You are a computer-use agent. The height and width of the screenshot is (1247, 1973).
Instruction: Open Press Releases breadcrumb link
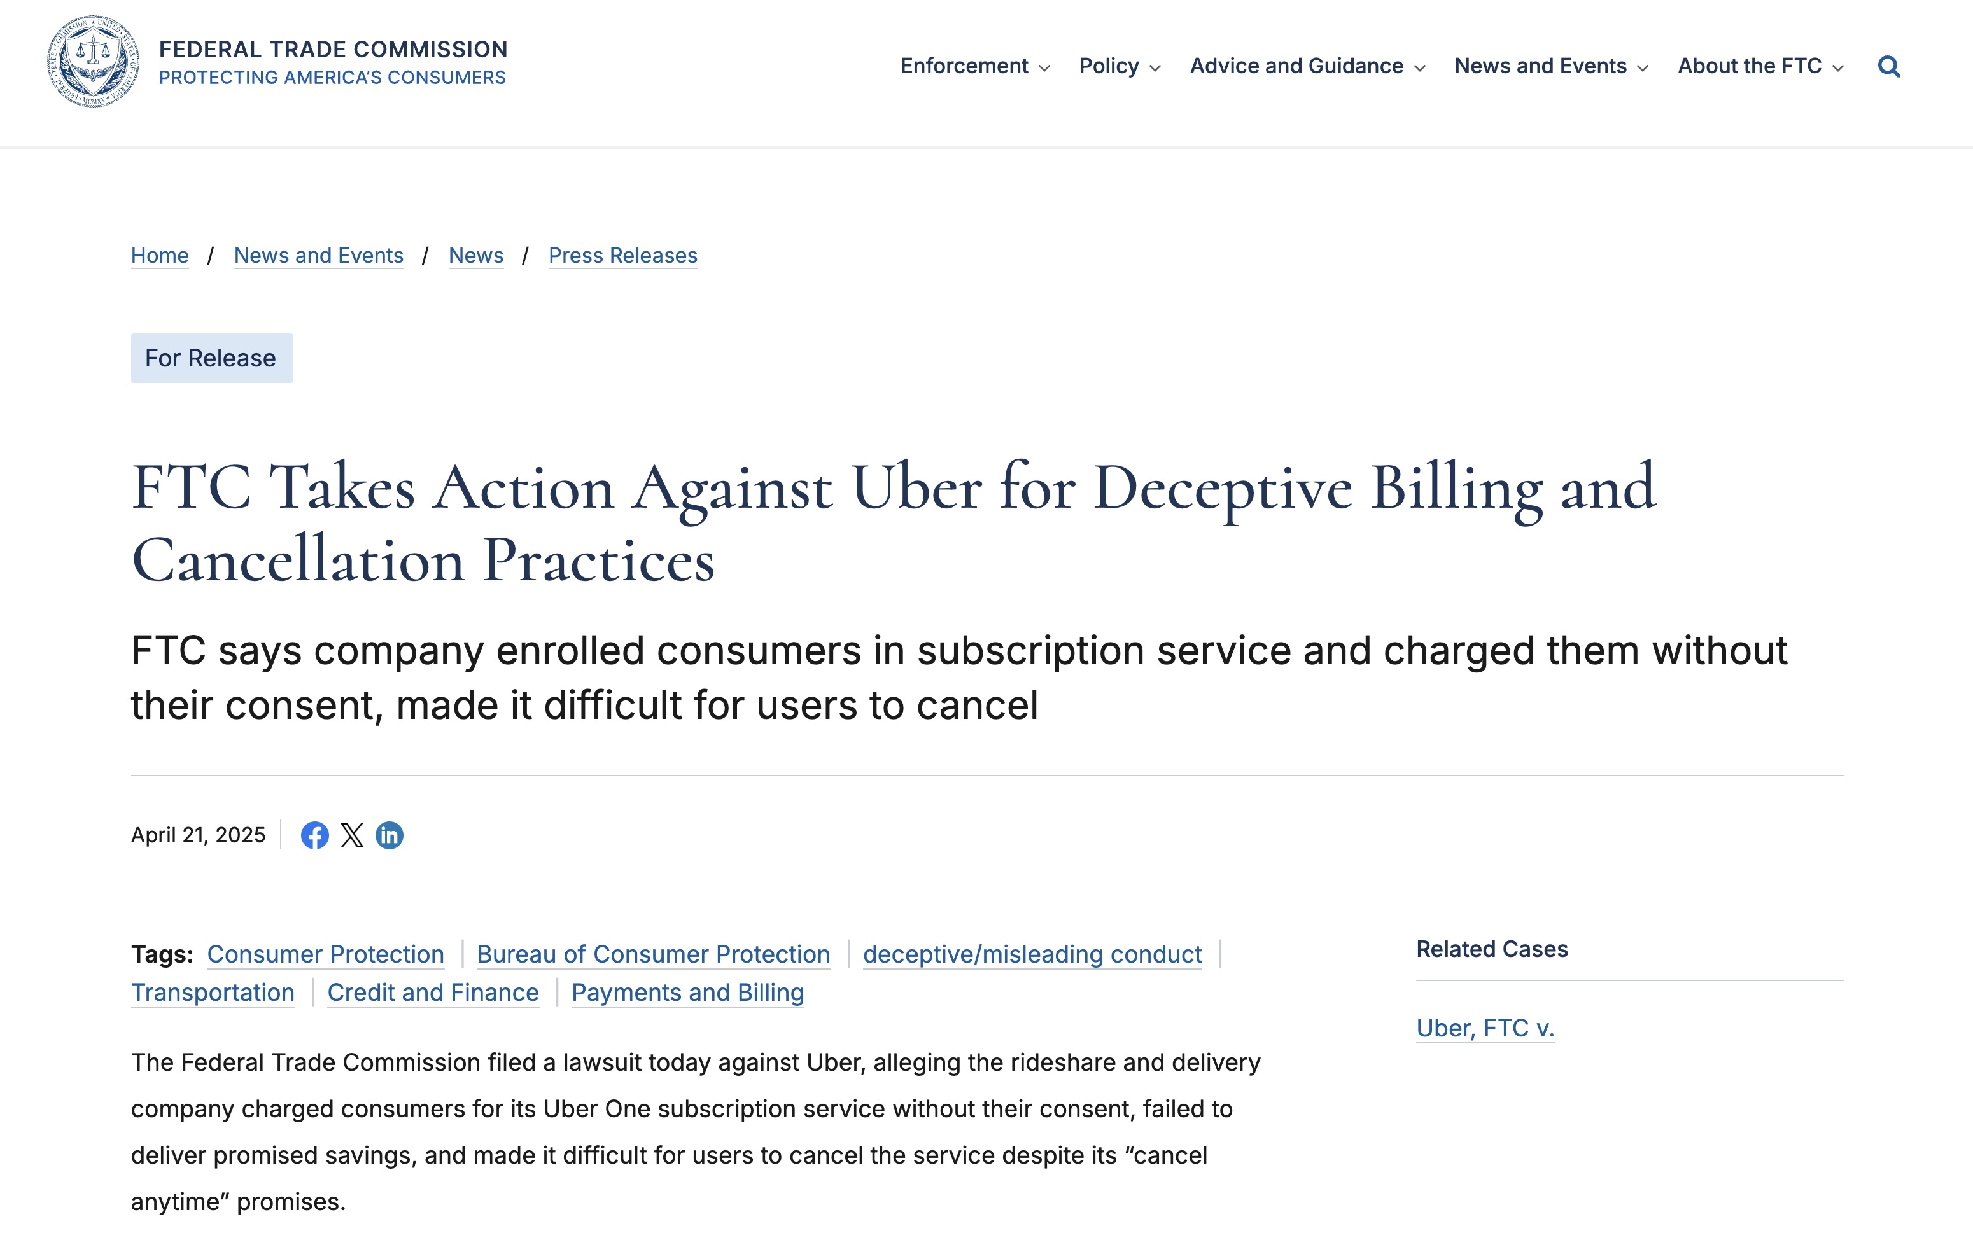[x=622, y=256]
